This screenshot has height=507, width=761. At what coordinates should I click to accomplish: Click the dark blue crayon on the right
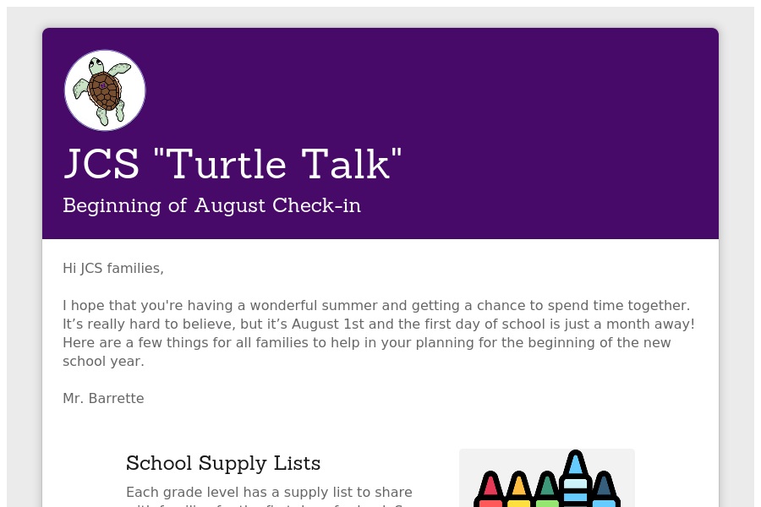click(x=604, y=489)
